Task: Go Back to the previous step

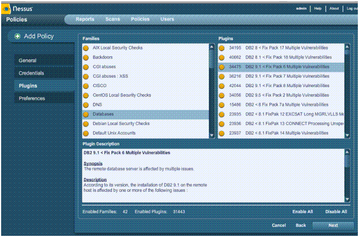Action: pyautogui.click(x=301, y=226)
